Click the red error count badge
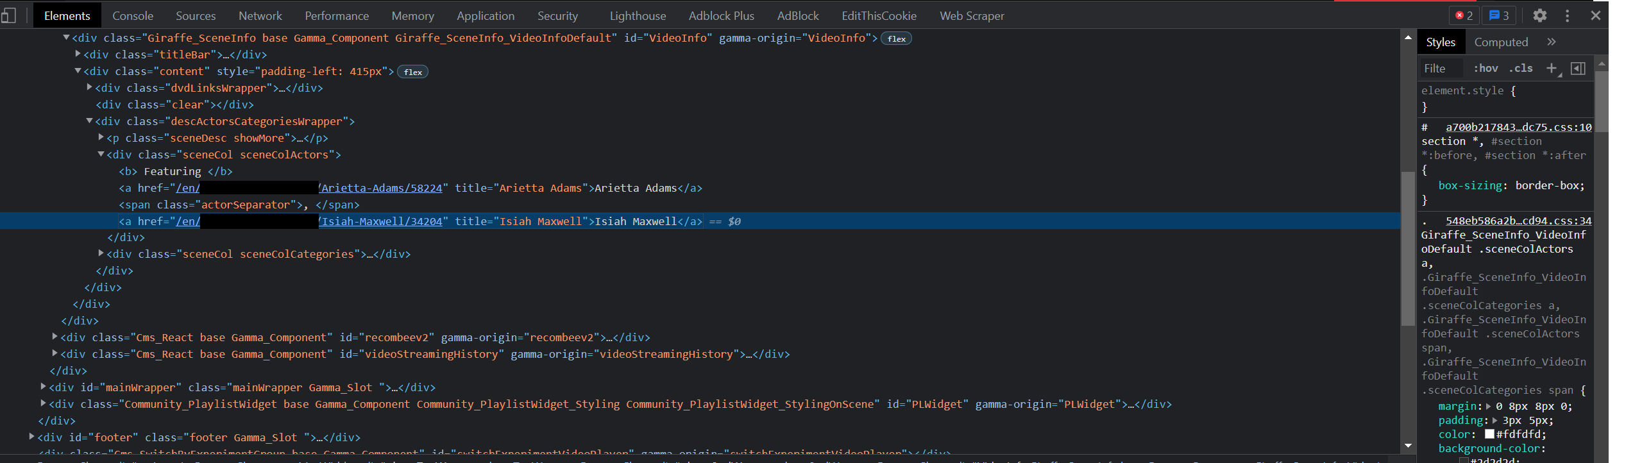This screenshot has width=1642, height=463. [1463, 15]
